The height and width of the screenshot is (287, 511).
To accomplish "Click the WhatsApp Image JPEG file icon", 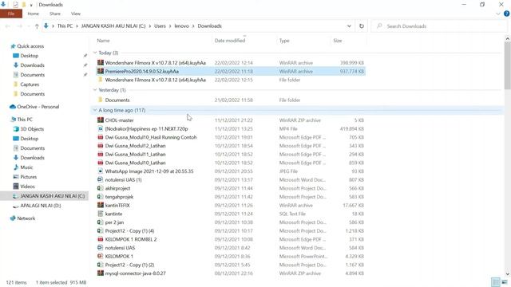I will click(101, 171).
